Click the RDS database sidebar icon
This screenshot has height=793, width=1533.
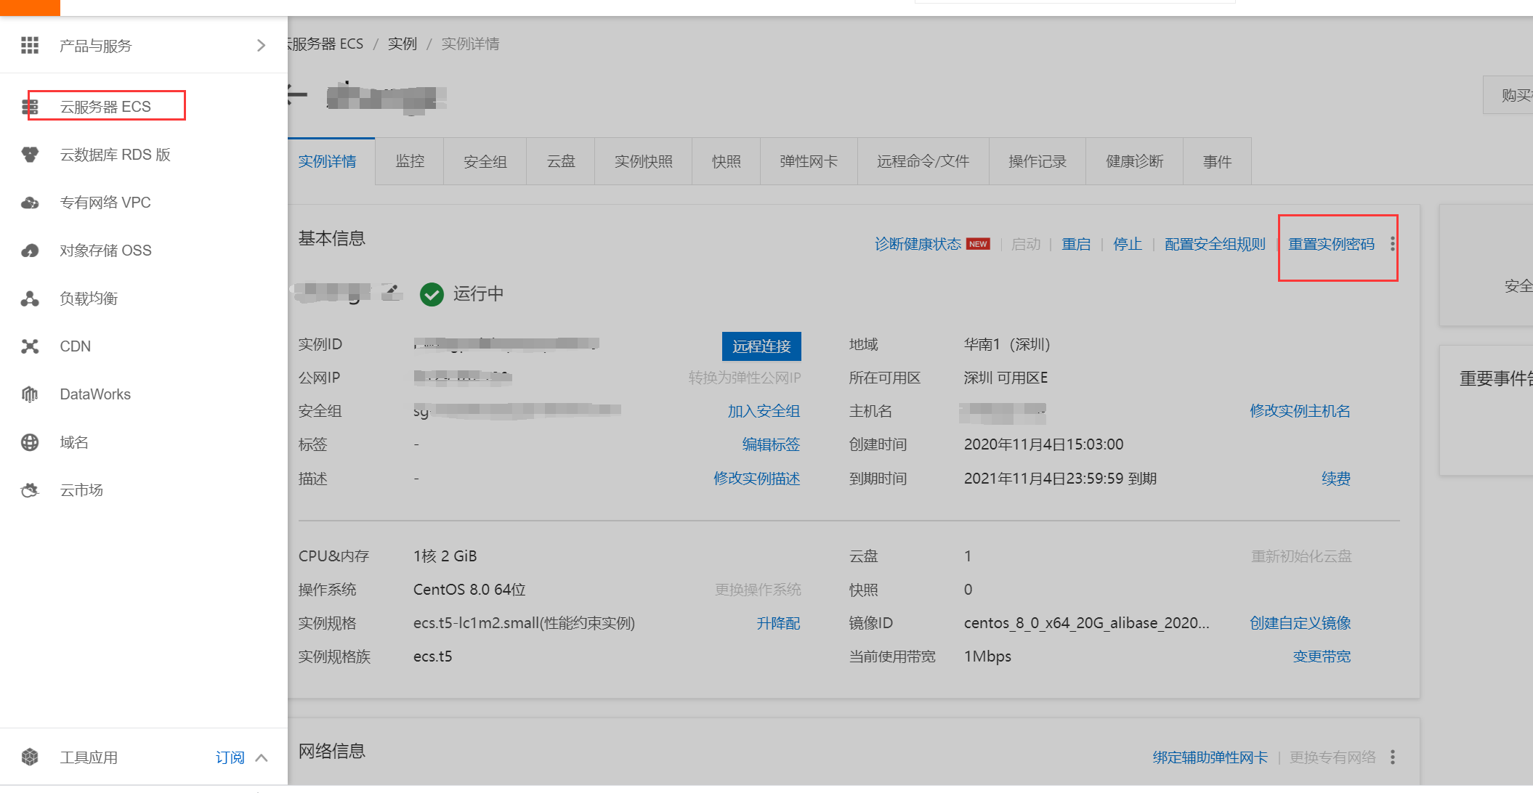[30, 155]
